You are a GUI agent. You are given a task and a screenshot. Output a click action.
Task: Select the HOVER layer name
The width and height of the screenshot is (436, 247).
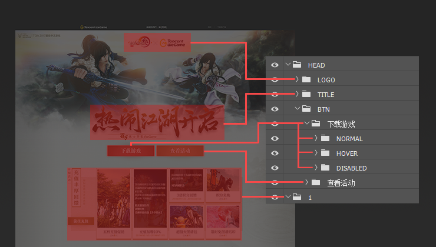pyautogui.click(x=347, y=153)
